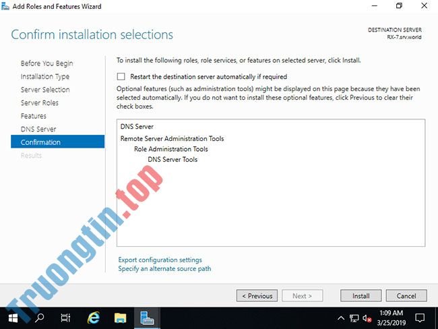
Task: Click the muted volume tray icon
Action: (367, 318)
